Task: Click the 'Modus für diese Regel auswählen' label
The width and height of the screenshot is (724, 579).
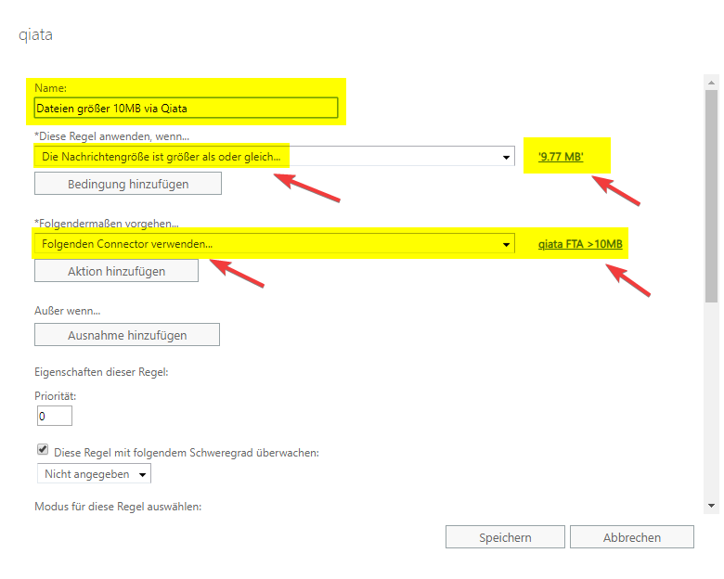Action: (x=118, y=507)
